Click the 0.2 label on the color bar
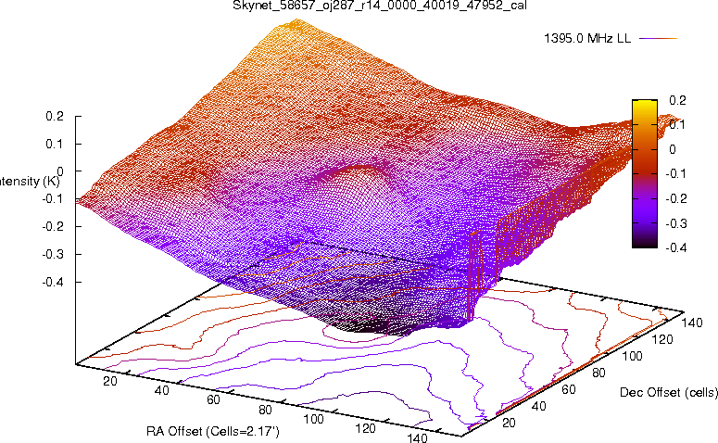 [x=677, y=100]
